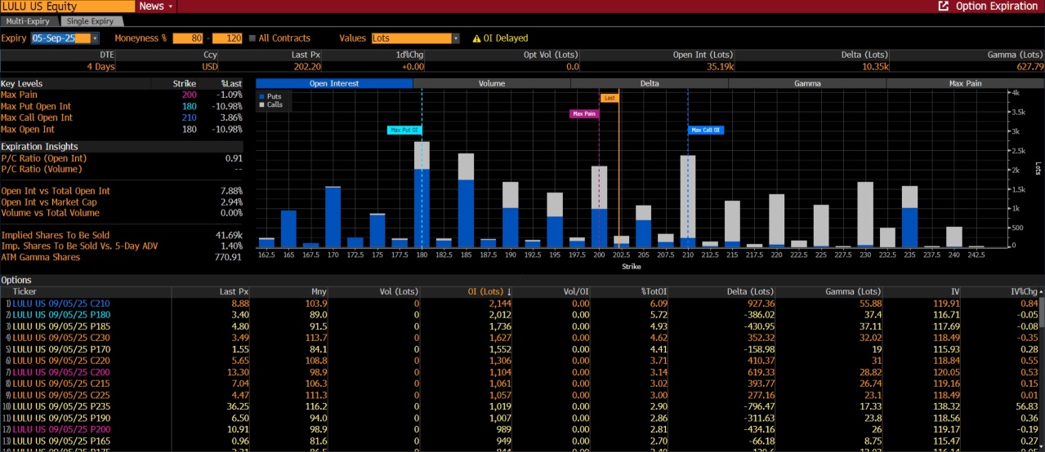Click the Option Expiration pop-out icon
This screenshot has height=452, width=1045.
(x=943, y=7)
